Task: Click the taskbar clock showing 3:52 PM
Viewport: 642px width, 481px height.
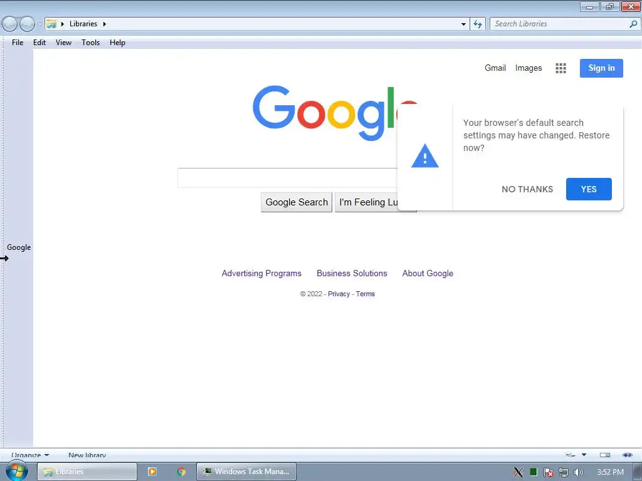Action: coord(610,472)
